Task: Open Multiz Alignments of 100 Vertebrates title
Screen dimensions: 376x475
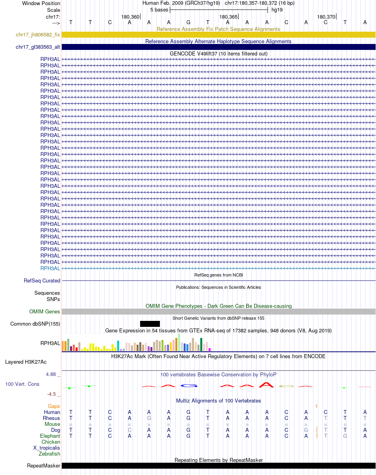Action: [x=218, y=401]
